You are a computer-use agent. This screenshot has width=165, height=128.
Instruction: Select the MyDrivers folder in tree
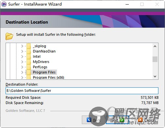41,62
